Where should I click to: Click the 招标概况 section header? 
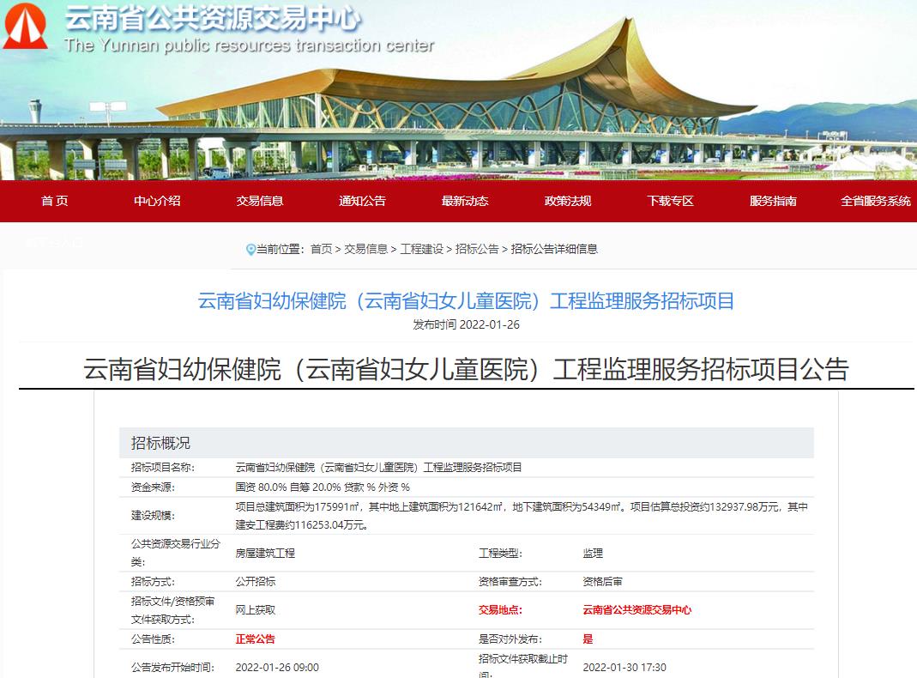(466, 443)
